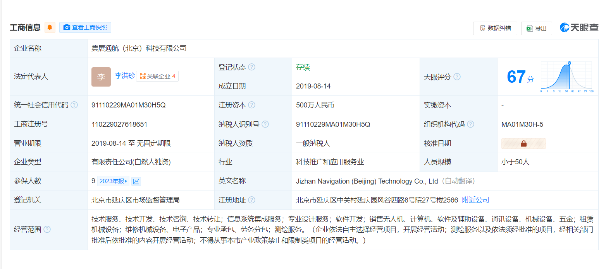Click the 工商信息 section heading
Viewport: 606px width, 269px height.
click(x=25, y=27)
